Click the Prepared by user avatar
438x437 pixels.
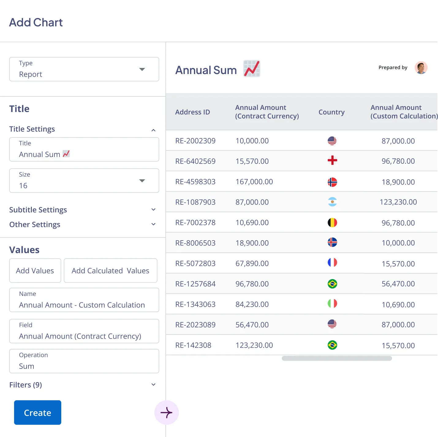coord(421,68)
